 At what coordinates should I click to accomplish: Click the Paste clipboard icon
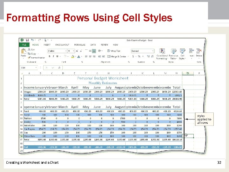coord(23,52)
